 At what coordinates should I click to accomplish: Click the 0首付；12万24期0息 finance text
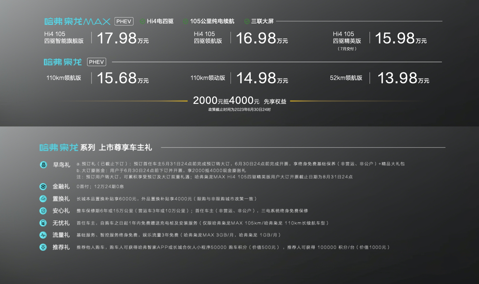click(x=100, y=187)
